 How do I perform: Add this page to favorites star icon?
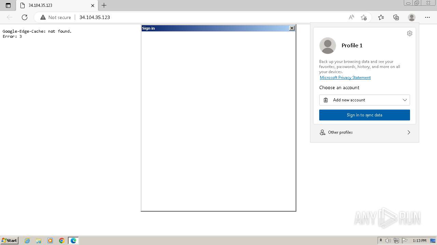[x=364, y=17]
